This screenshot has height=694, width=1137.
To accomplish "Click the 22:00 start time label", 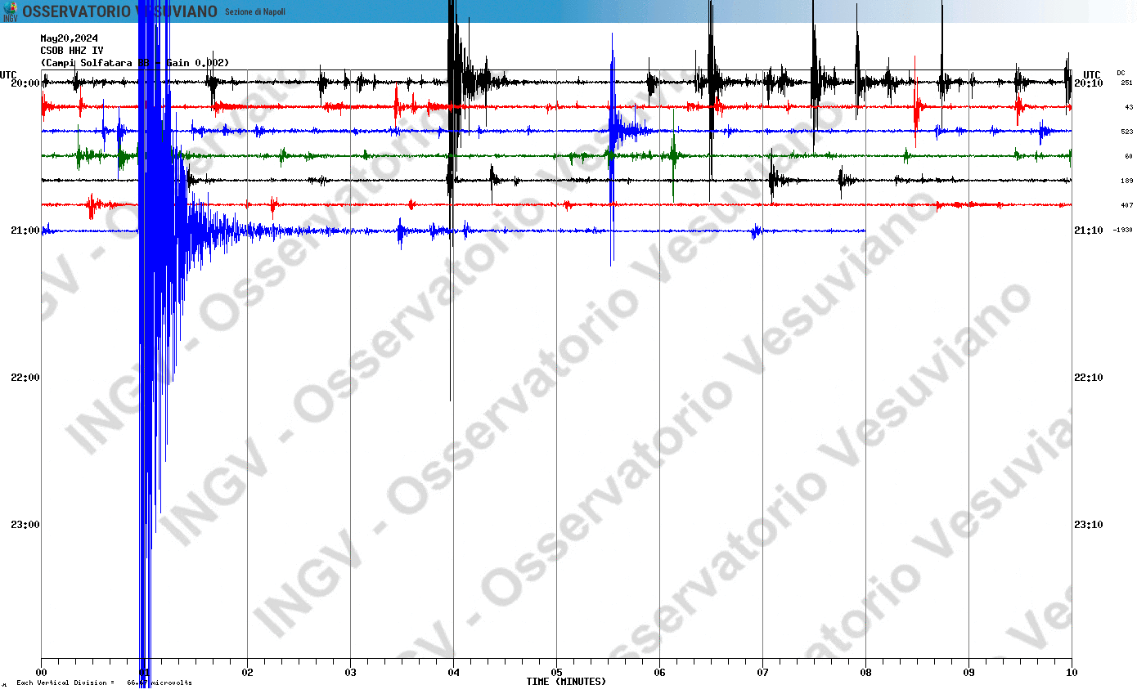I will tap(25, 378).
